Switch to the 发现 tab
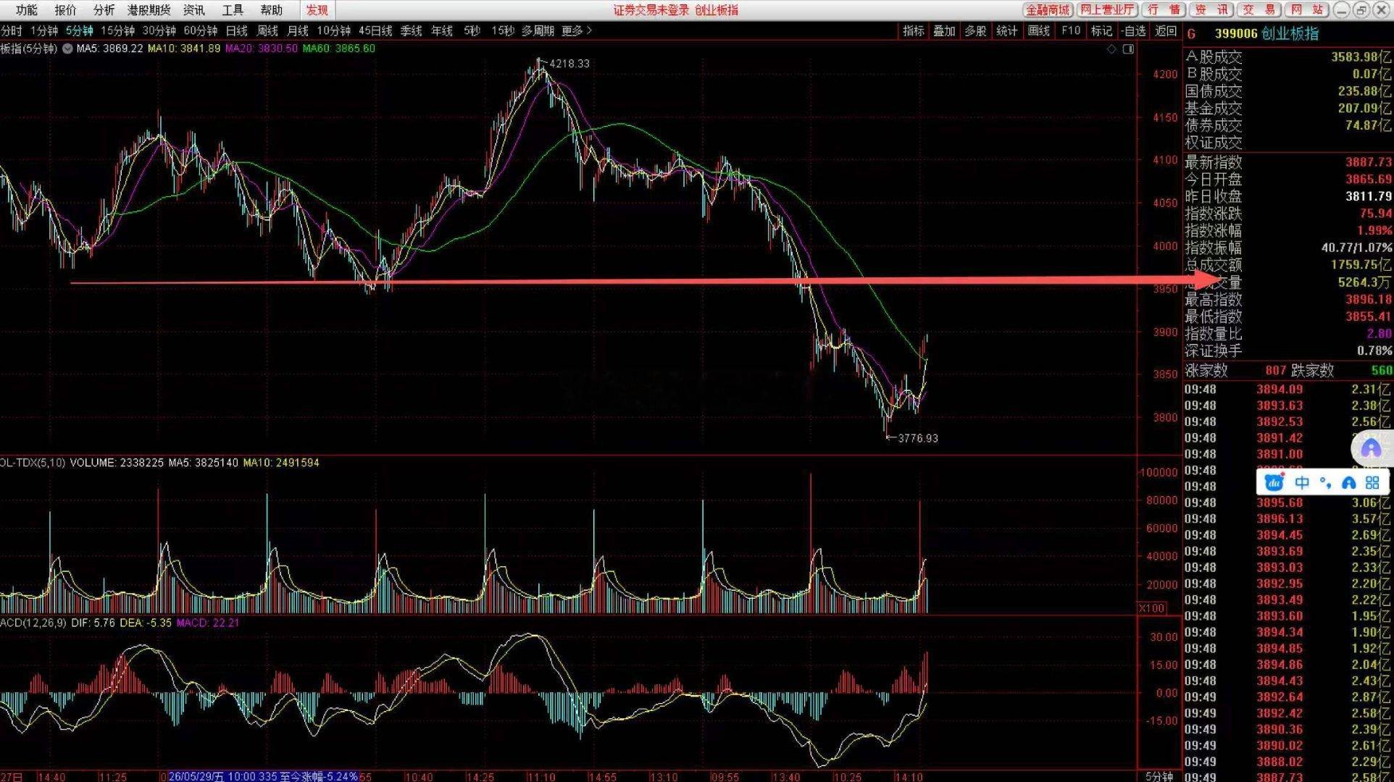Image resolution: width=1394 pixels, height=782 pixels. pos(317,10)
